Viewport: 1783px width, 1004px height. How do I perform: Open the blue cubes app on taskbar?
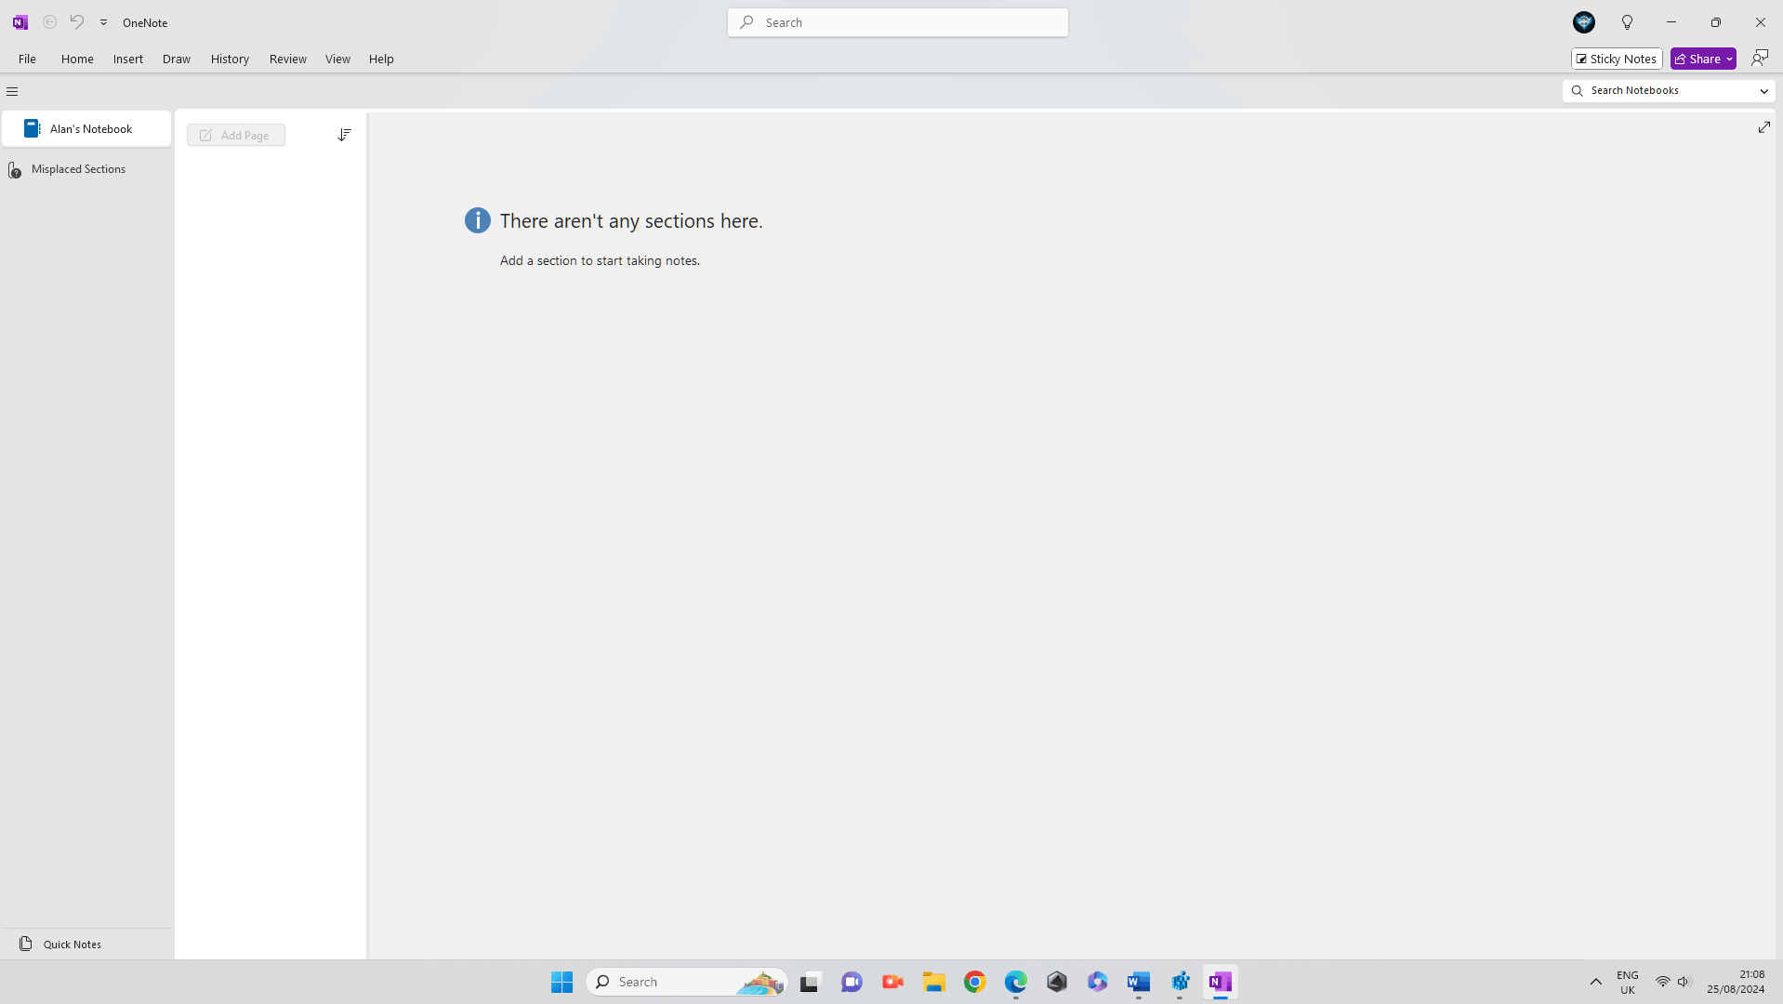(x=1180, y=983)
